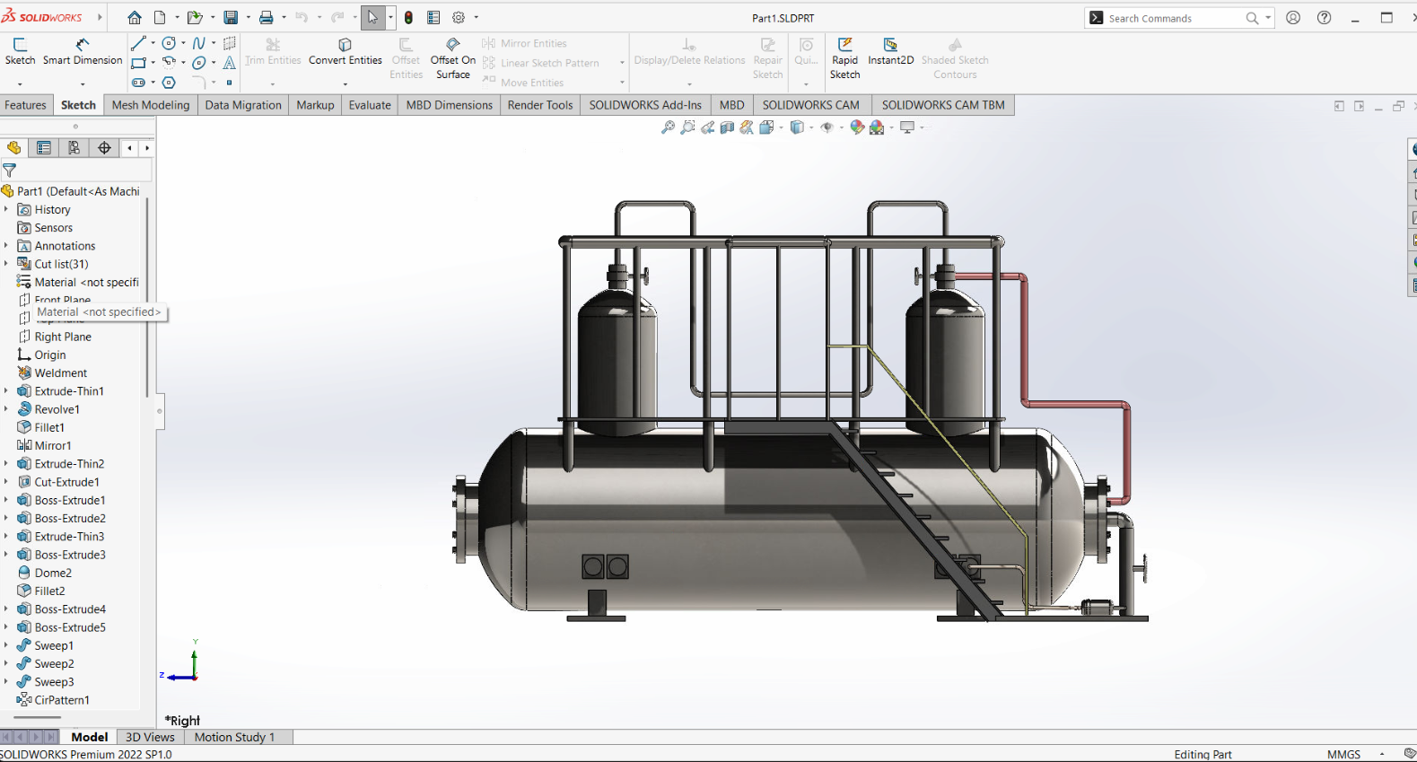Switch to the Mesh Modeling tab
Screen dimensions: 1417x762
(x=151, y=105)
